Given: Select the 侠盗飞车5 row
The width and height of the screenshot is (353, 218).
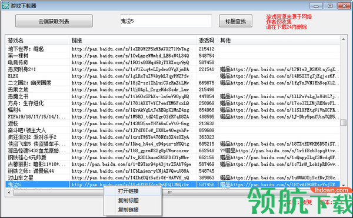Looking at the screenshot, I should [172, 144].
